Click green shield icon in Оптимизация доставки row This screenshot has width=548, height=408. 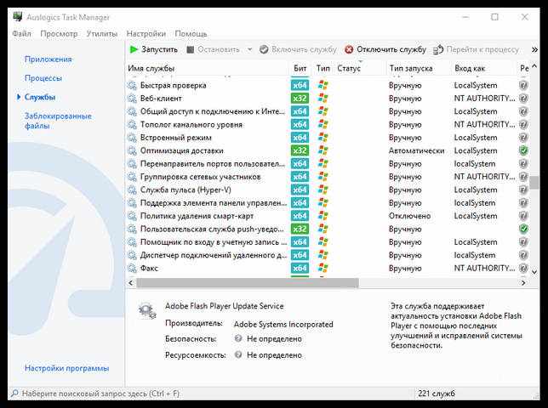pos(523,150)
